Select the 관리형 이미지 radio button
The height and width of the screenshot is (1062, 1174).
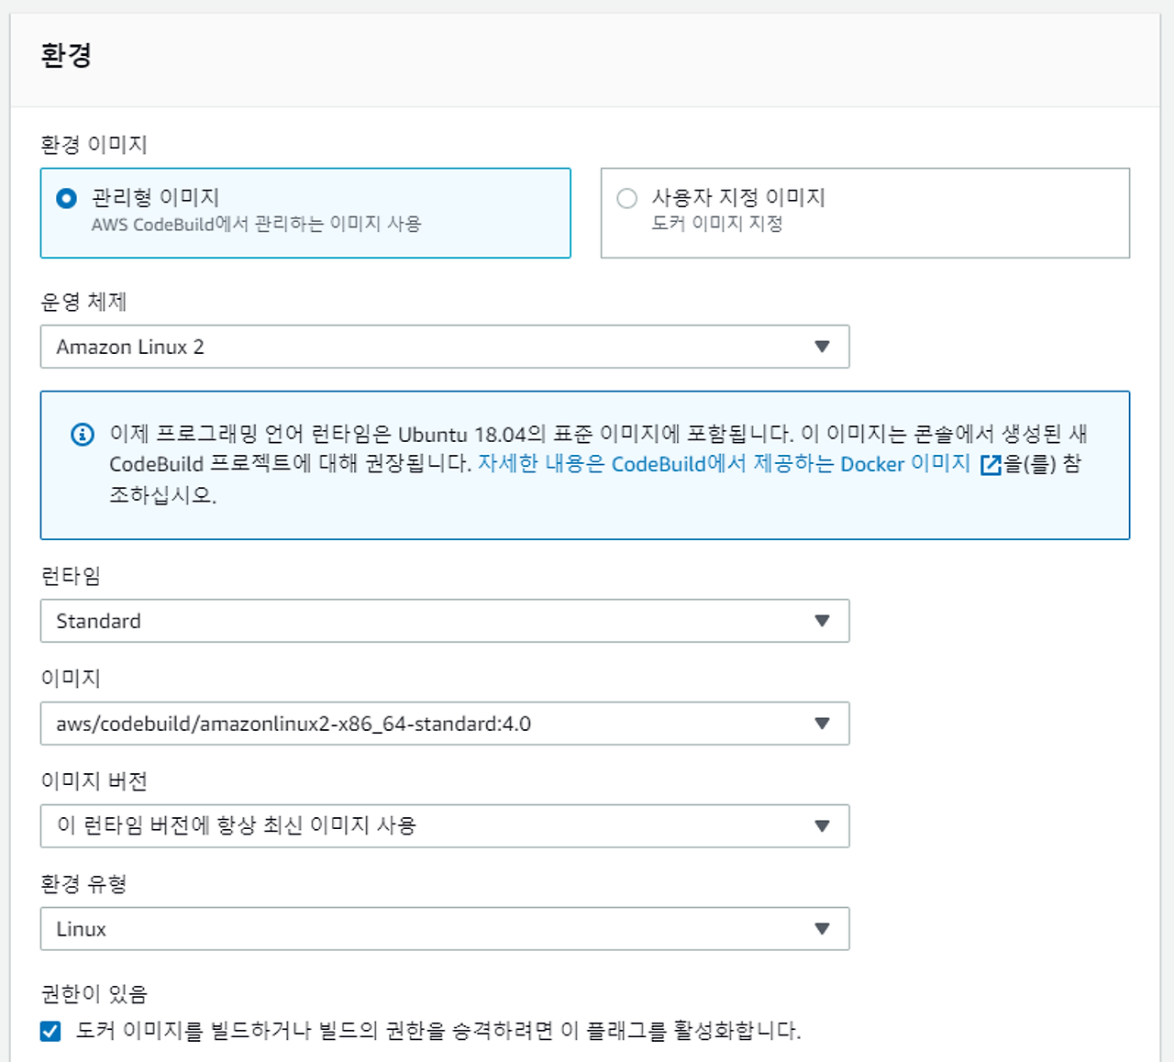pos(64,197)
